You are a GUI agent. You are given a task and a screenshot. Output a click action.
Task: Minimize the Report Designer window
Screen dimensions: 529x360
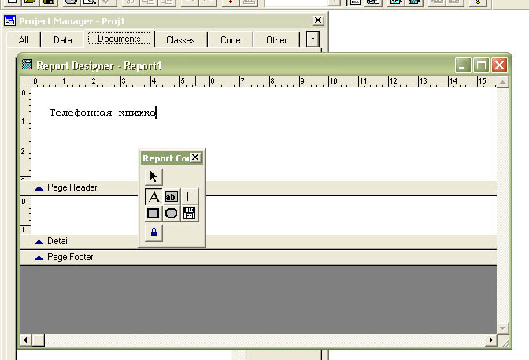coord(463,65)
